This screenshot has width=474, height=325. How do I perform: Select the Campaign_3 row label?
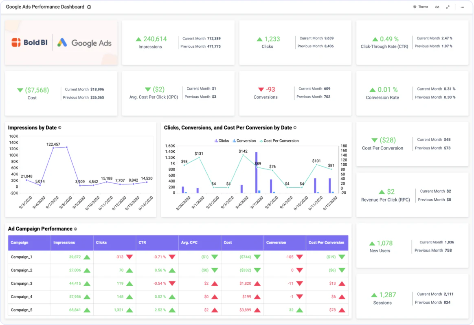tap(22, 283)
